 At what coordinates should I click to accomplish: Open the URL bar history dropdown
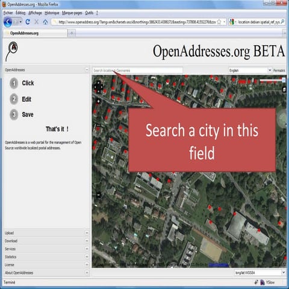pyautogui.click(x=225, y=22)
